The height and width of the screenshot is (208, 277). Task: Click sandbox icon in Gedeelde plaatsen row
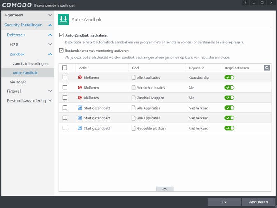tap(80, 128)
